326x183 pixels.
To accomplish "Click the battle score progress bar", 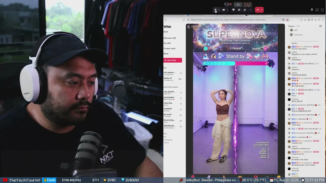I will (x=235, y=64).
